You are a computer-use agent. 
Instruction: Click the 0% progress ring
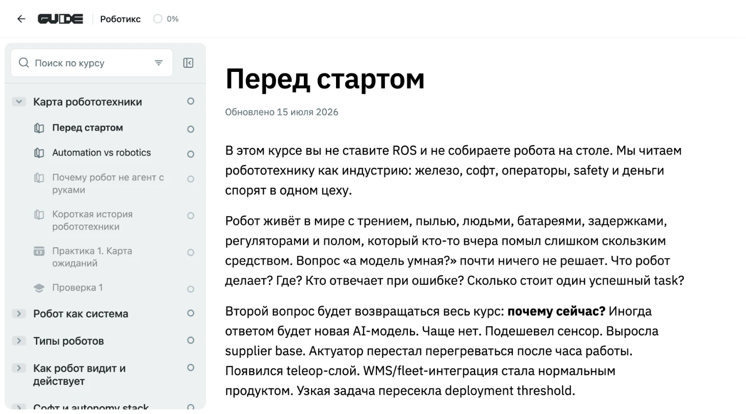click(x=158, y=19)
